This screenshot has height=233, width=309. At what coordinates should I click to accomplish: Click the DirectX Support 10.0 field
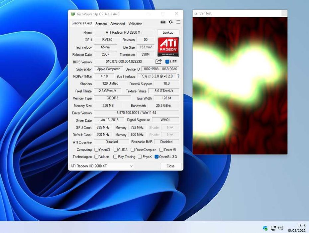click(166, 84)
